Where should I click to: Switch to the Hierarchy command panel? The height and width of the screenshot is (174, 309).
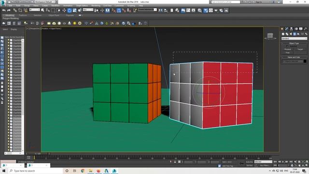[x=292, y=29]
